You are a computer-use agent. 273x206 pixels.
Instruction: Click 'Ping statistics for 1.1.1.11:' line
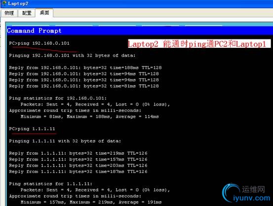click(x=51, y=184)
